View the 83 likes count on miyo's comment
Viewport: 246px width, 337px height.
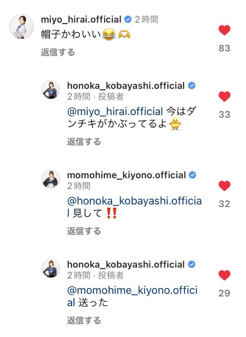pyautogui.click(x=224, y=48)
